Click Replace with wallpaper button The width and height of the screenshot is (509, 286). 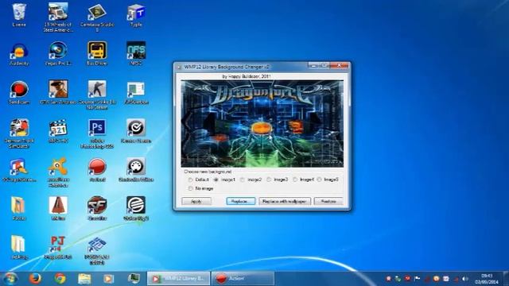click(x=285, y=201)
